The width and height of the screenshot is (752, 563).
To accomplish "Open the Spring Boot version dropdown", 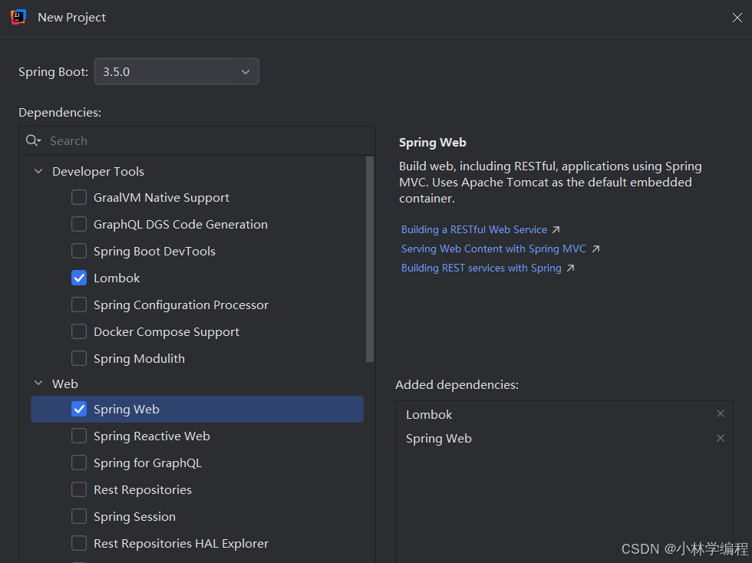I will (x=176, y=71).
